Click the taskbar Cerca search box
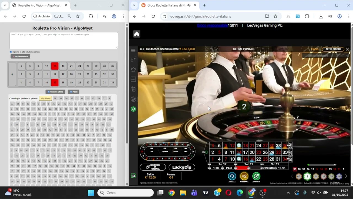 125,193
